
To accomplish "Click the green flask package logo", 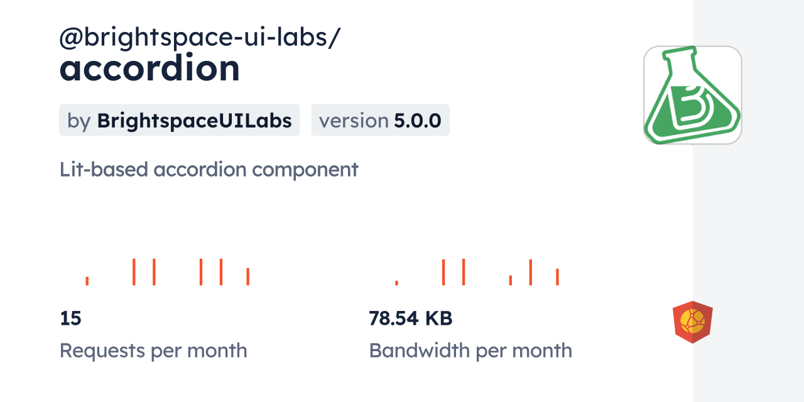I will coord(692,95).
